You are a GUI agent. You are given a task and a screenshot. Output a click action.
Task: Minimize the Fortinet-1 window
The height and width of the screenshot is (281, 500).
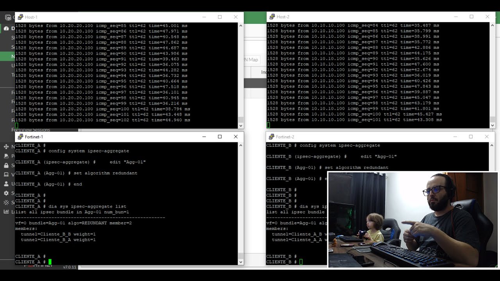tap(204, 137)
